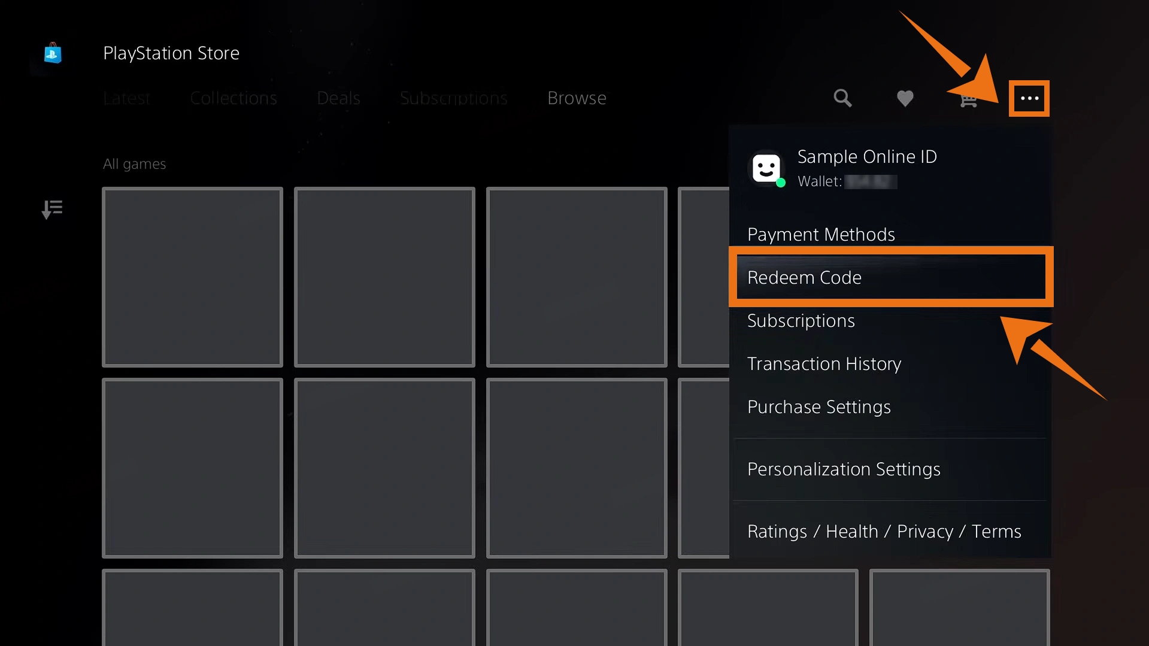
Task: Open first game tile in second row
Action: (192, 468)
